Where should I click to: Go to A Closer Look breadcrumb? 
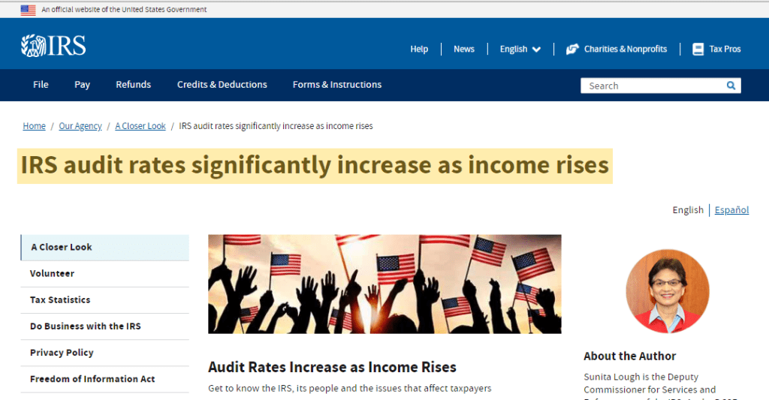point(140,126)
